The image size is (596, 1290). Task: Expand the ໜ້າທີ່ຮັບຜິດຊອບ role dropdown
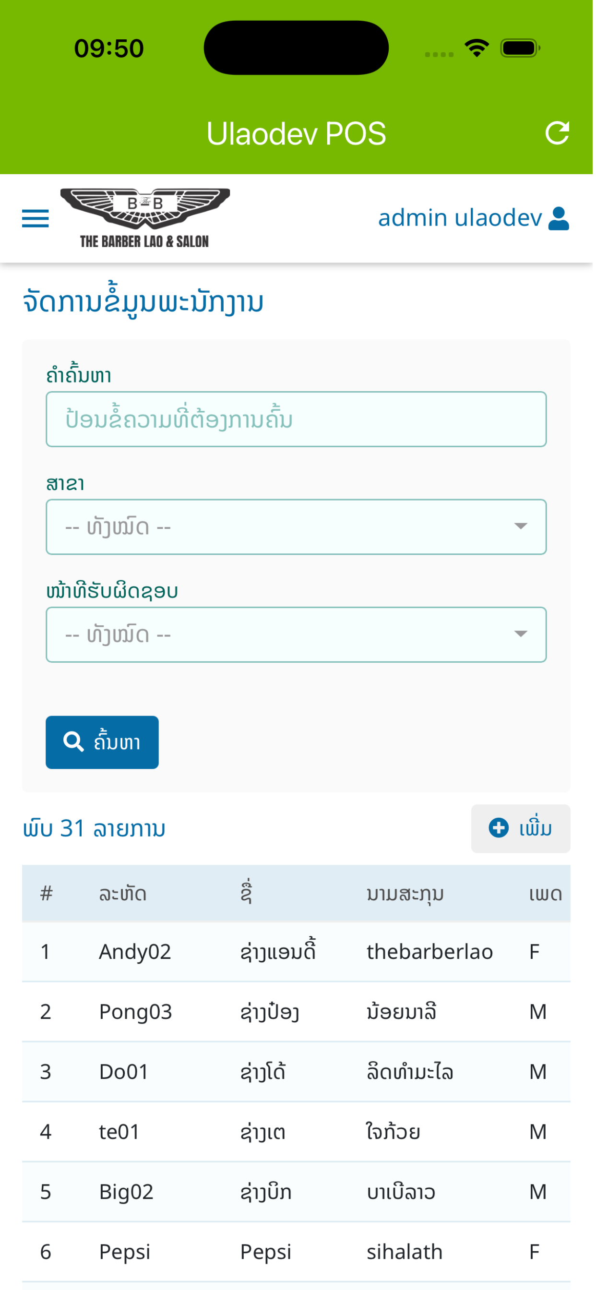click(298, 637)
